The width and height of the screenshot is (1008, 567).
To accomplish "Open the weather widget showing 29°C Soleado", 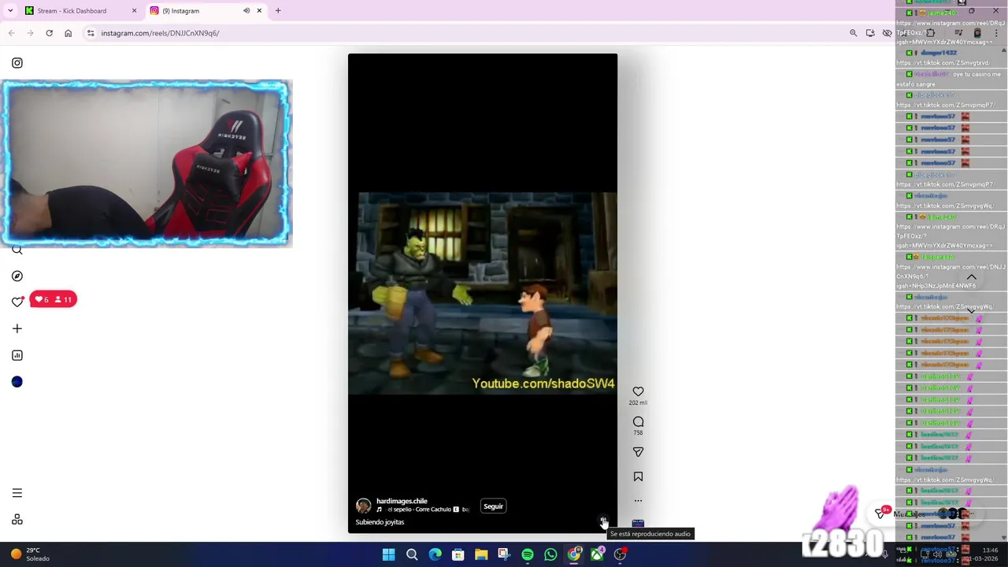I will click(x=28, y=554).
